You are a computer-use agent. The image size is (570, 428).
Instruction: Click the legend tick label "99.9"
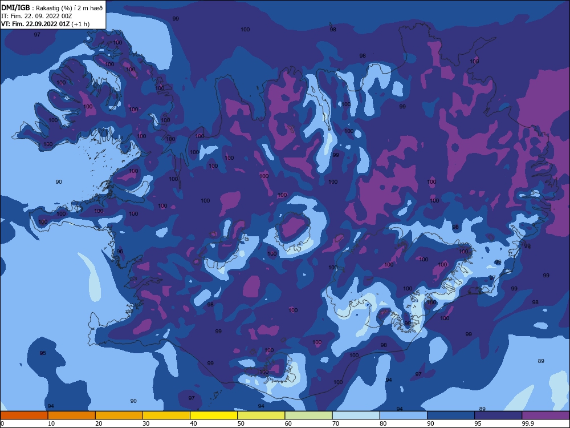(528, 423)
